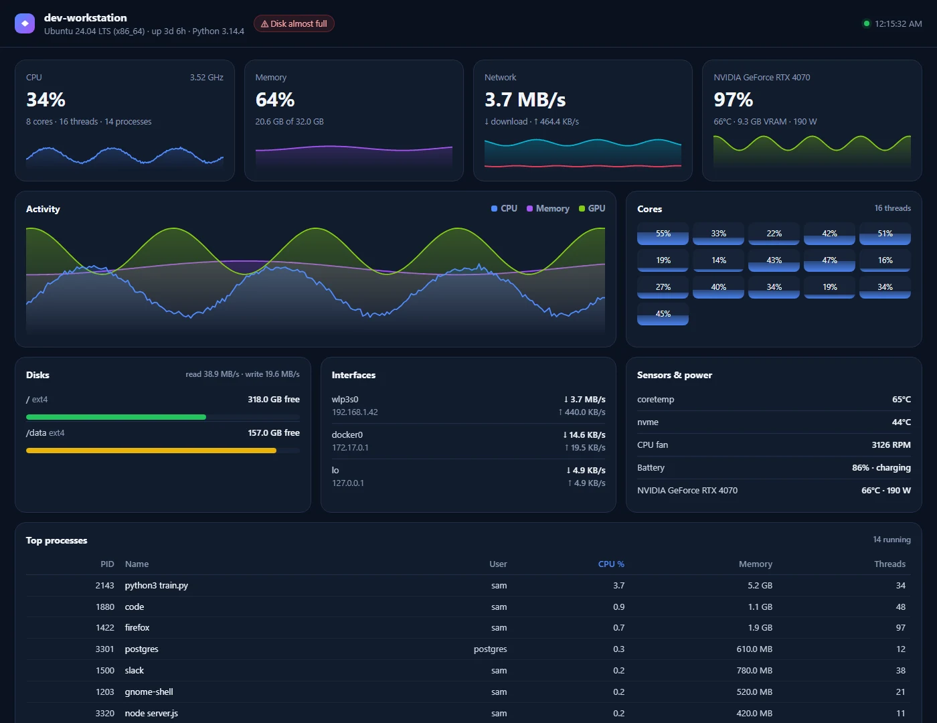937x723 pixels.
Task: Click the /data disk usage bar
Action: pos(163,451)
